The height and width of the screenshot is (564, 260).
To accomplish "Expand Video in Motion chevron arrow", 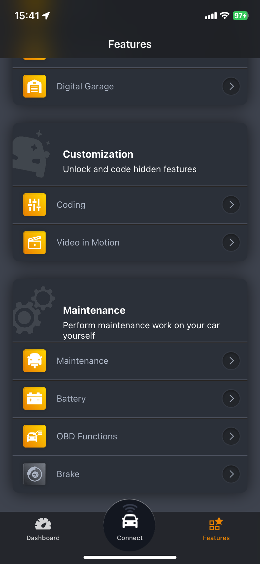I will click(231, 242).
